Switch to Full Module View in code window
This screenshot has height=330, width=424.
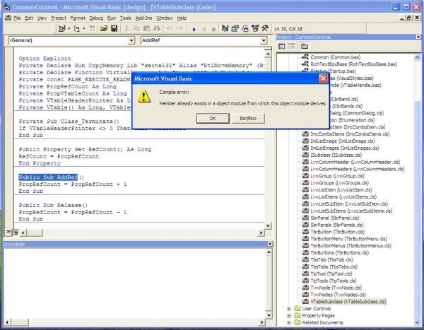[15, 232]
